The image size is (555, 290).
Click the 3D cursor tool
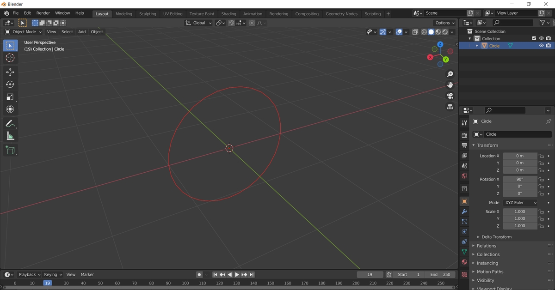pos(10,58)
